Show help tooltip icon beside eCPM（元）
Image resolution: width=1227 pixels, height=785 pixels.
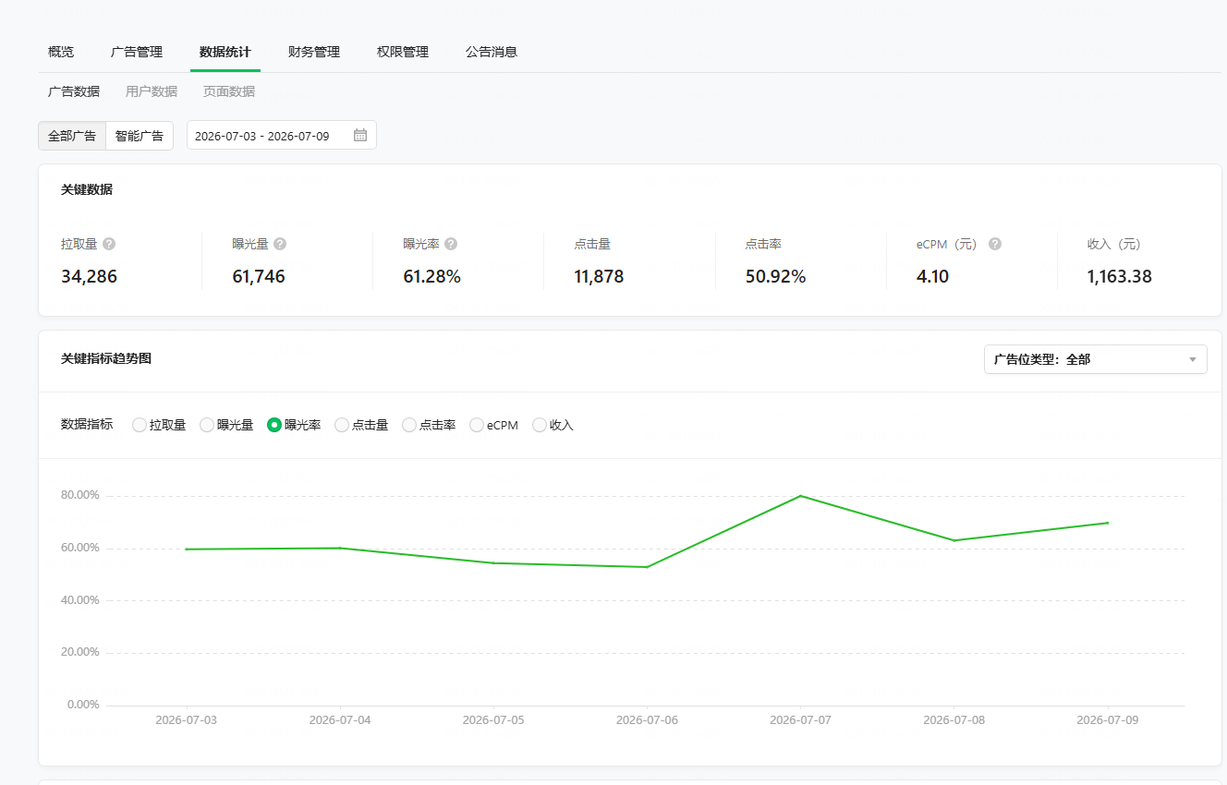(x=995, y=244)
